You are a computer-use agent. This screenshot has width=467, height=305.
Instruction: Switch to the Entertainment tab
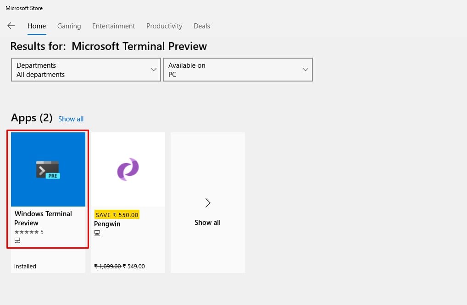(113, 26)
